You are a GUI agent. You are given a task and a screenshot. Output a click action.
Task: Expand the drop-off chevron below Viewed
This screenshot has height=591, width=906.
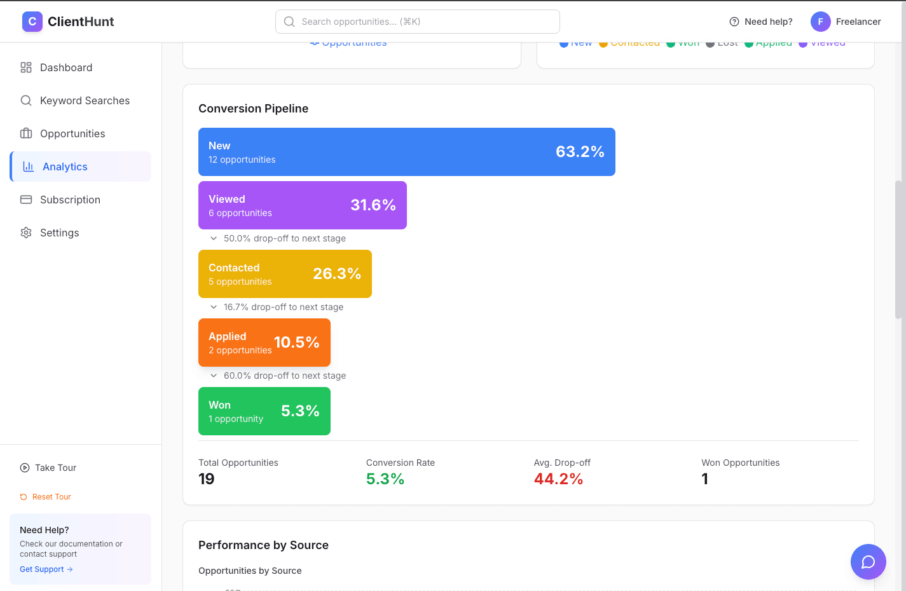pyautogui.click(x=214, y=238)
